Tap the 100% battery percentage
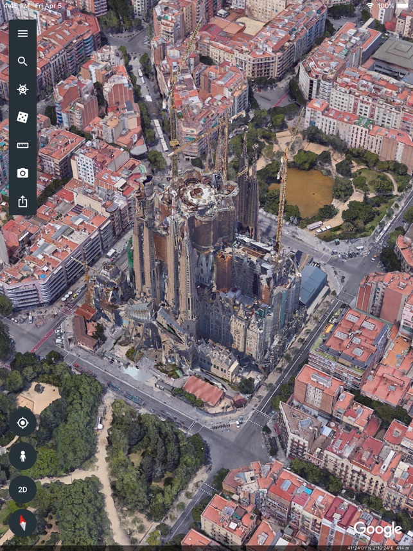This screenshot has height=551, width=413. 385,6
